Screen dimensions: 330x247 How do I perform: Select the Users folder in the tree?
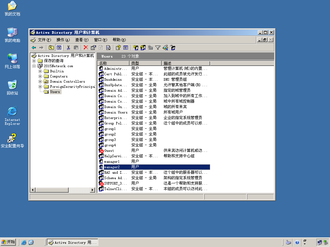pos(55,92)
